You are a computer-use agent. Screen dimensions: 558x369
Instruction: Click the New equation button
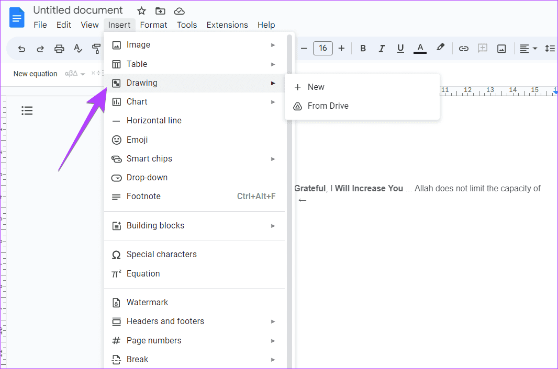pyautogui.click(x=35, y=74)
